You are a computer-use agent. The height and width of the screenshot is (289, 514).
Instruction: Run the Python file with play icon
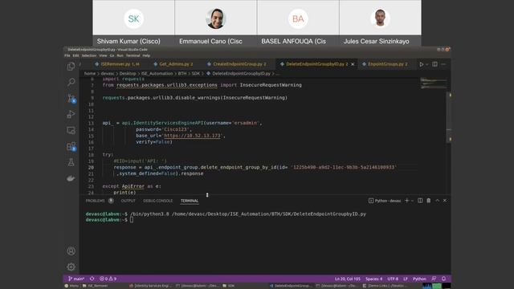(x=421, y=64)
